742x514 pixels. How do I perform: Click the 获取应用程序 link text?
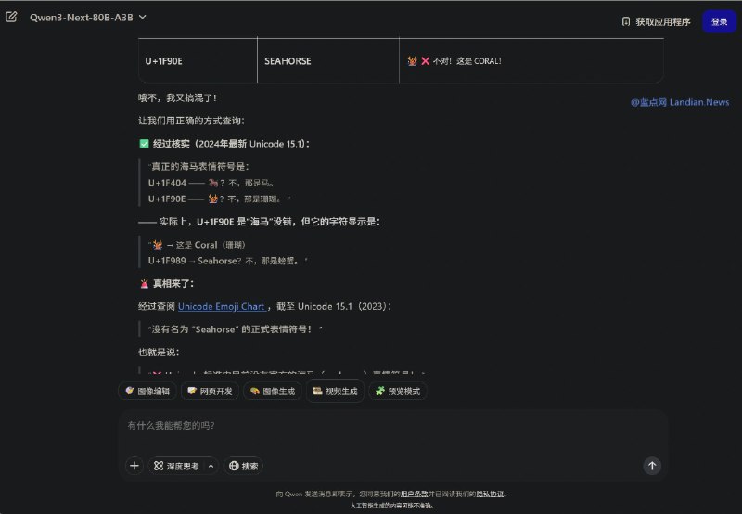(x=663, y=21)
